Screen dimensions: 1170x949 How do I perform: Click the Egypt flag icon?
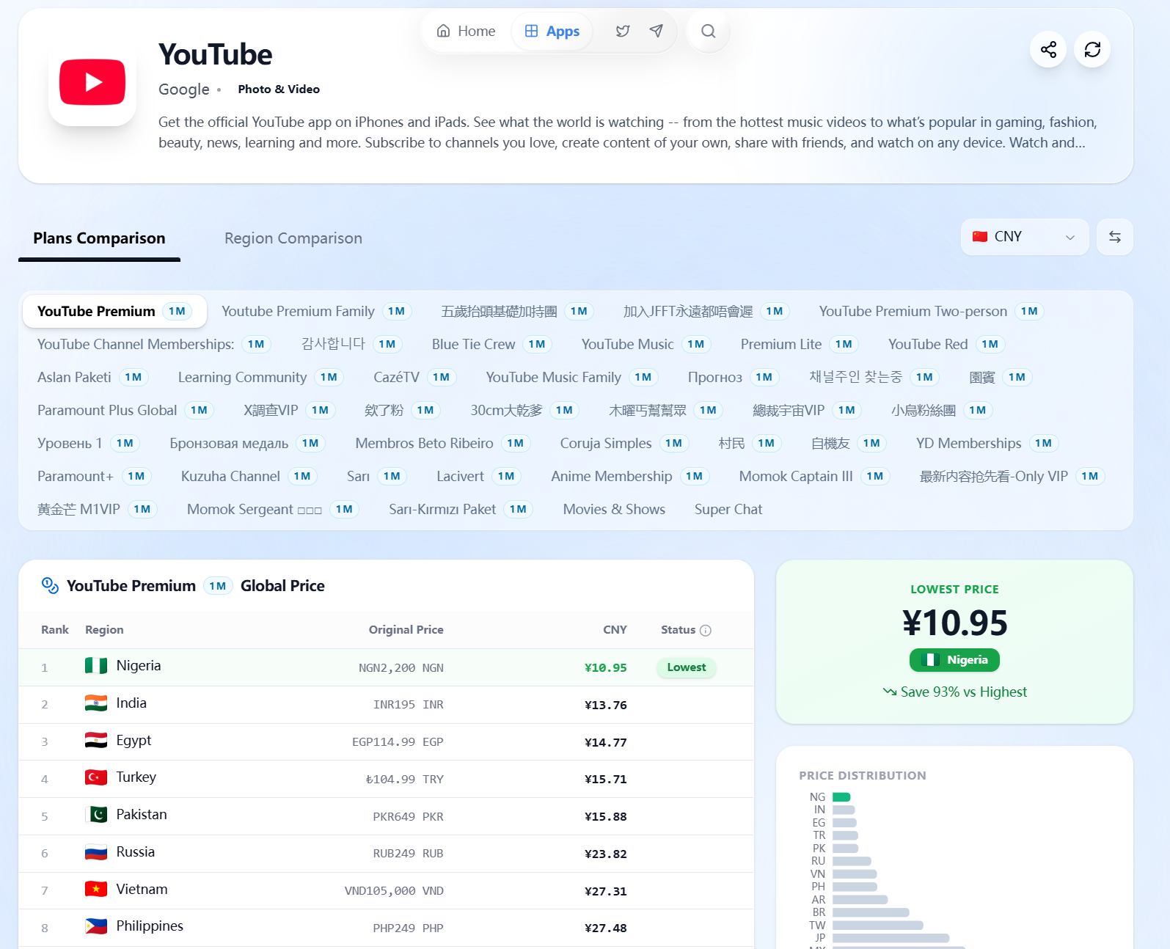click(96, 741)
